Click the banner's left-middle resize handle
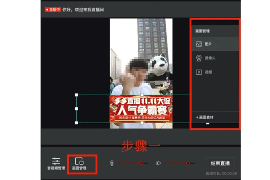Screen dimensions: 270x180 pyautogui.click(x=77, y=109)
